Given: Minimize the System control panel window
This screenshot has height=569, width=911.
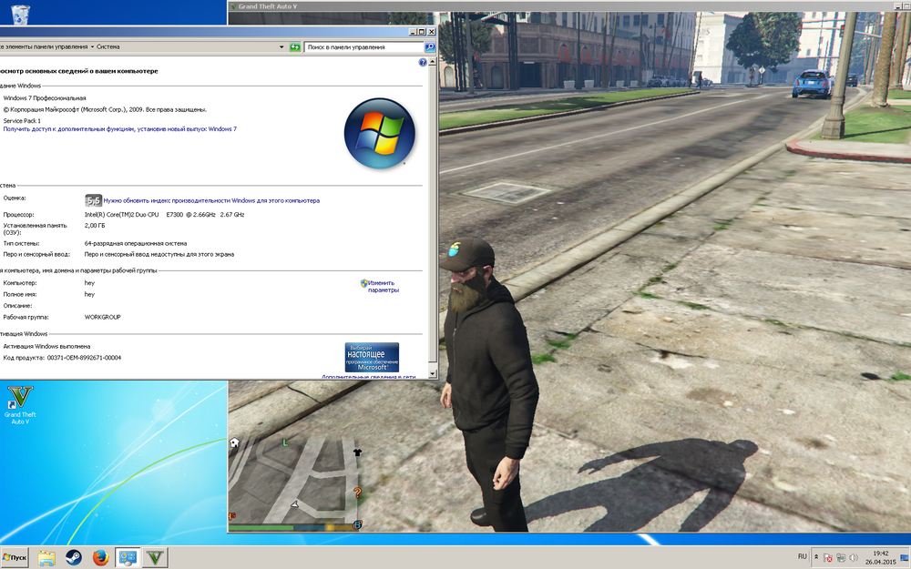Looking at the screenshot, I should click(413, 32).
